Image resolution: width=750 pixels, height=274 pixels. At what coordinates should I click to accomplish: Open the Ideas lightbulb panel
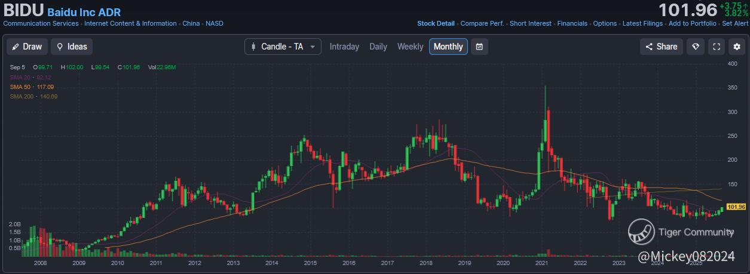72,47
